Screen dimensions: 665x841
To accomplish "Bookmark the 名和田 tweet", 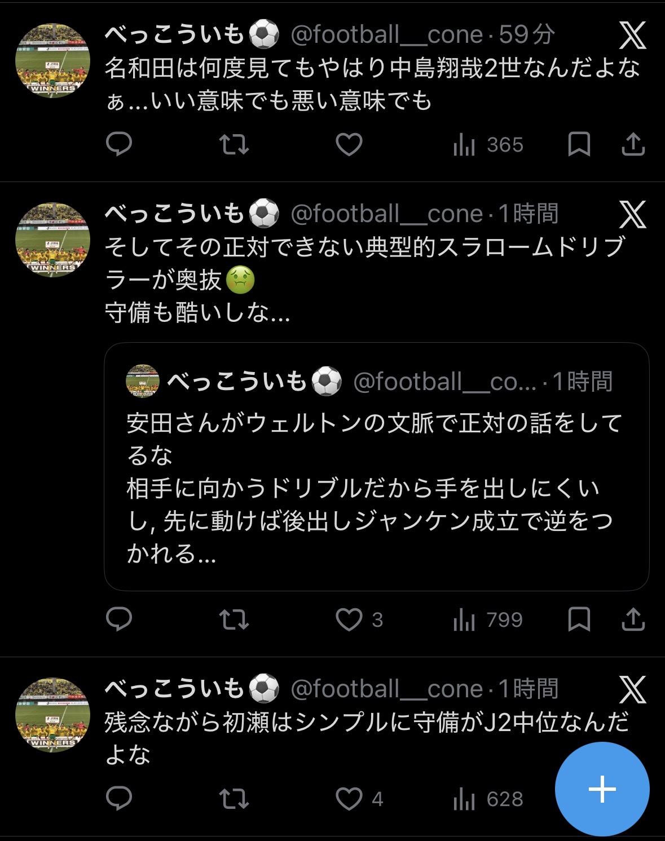I will pos(579,144).
